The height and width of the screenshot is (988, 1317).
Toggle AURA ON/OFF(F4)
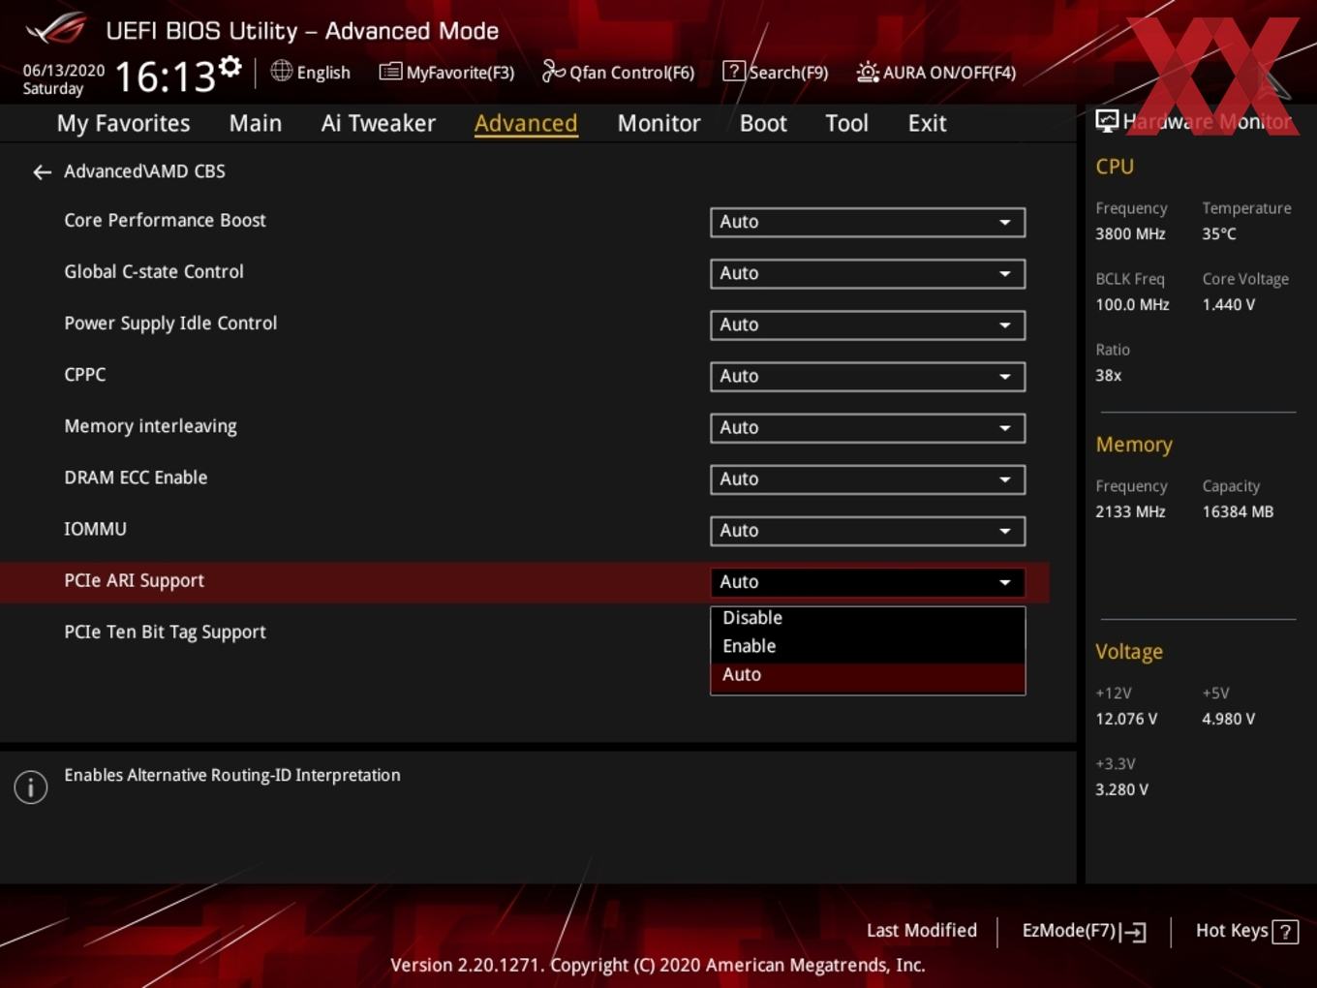click(936, 72)
